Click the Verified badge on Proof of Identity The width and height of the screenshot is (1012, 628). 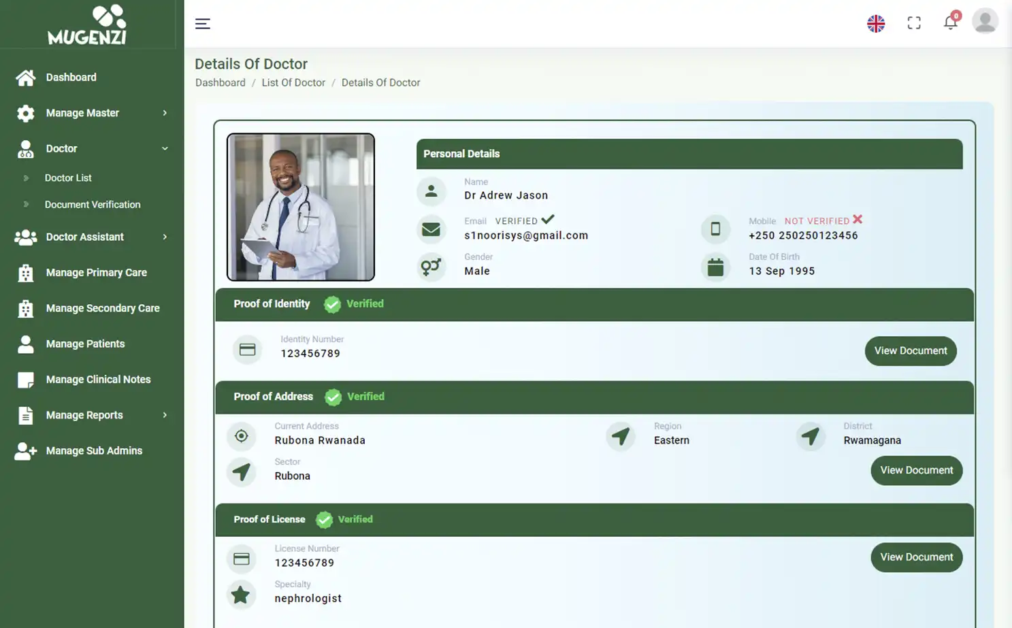(x=333, y=304)
